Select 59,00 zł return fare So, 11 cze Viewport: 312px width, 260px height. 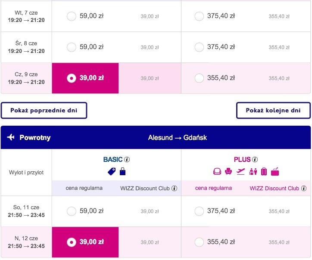(x=72, y=211)
